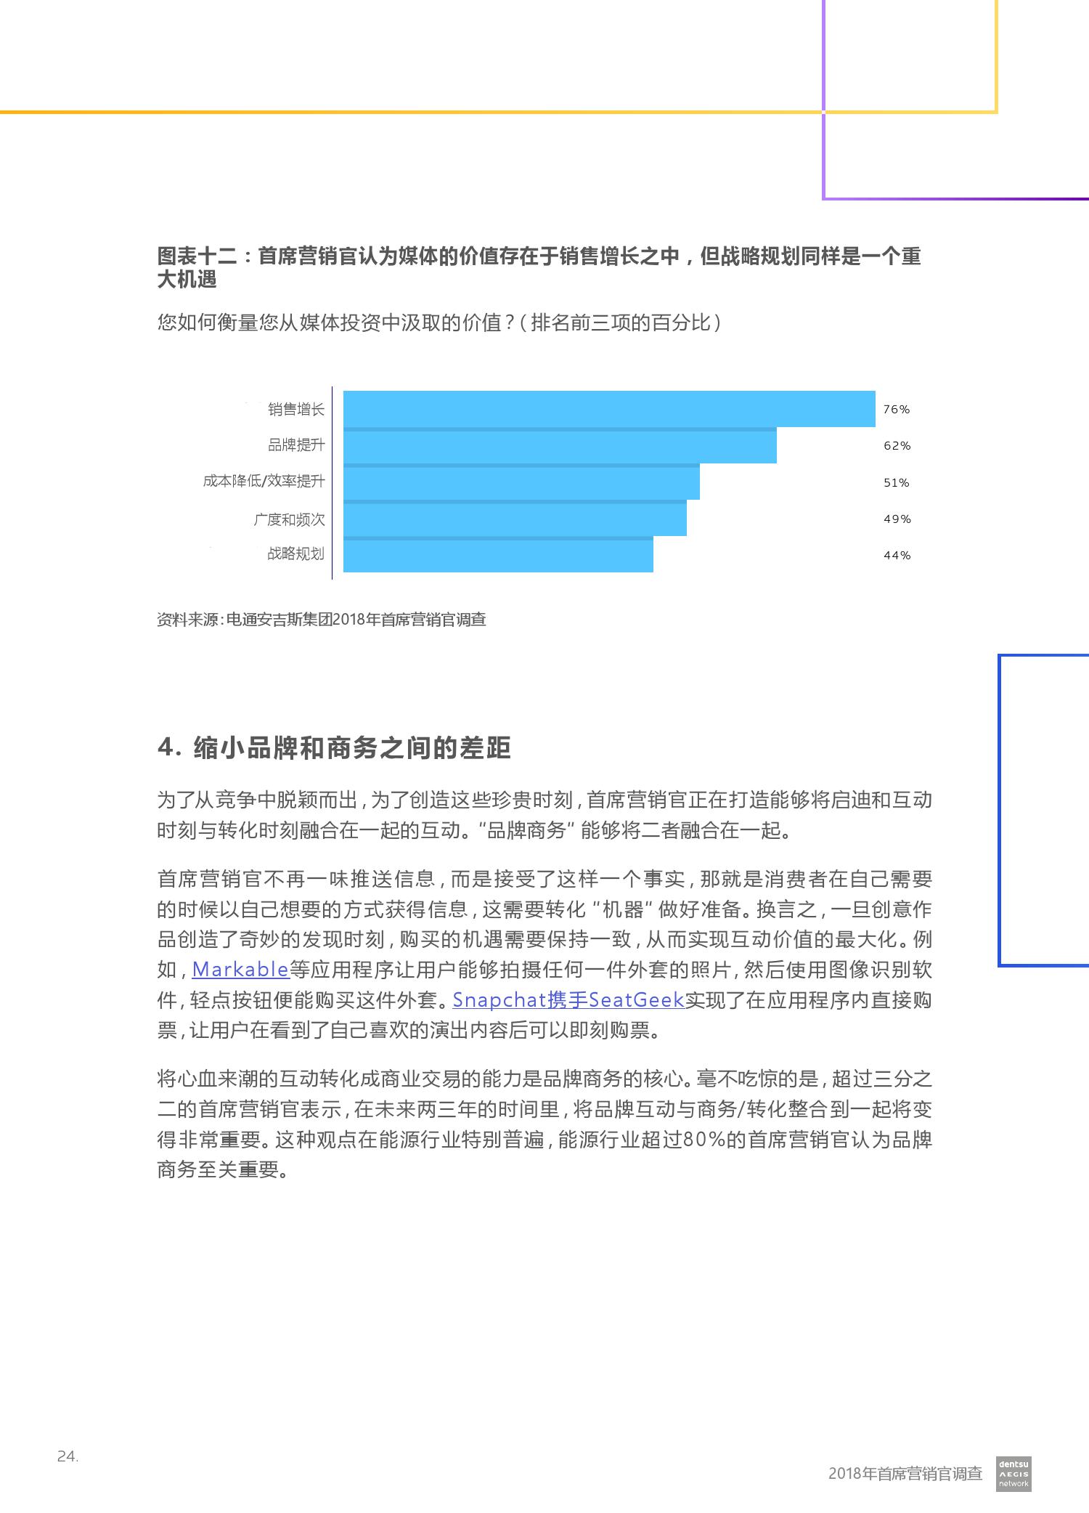Click the 销售增长 axis label
Screen dimensions: 1089x1513
pos(295,410)
